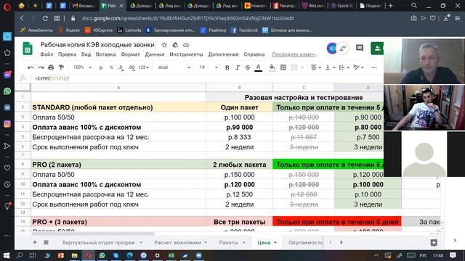This screenshot has height=261, width=465.
Task: Click the undo arrow in the Sheets toolbar
Action: tap(31, 67)
